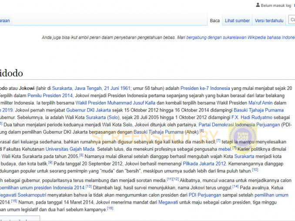The width and height of the screenshot is (295, 221).
Task: Open the Lihat sumber tab
Action: [237, 20]
